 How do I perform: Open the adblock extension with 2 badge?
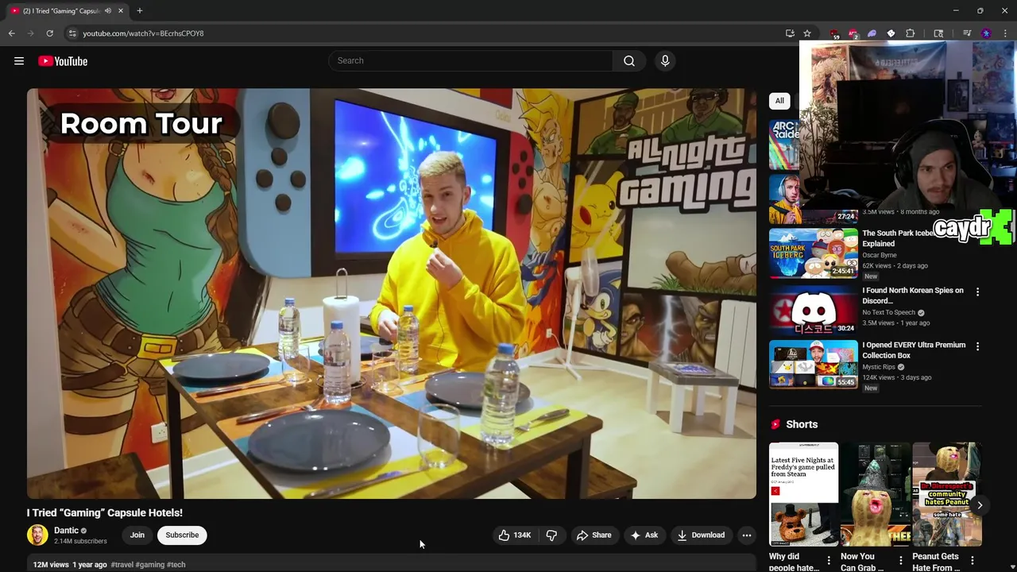pyautogui.click(x=853, y=33)
